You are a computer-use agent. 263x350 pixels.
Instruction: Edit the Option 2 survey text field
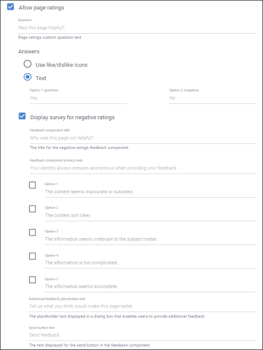(x=150, y=215)
